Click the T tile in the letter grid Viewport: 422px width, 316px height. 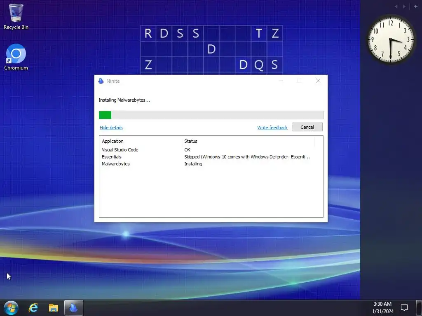pyautogui.click(x=259, y=33)
